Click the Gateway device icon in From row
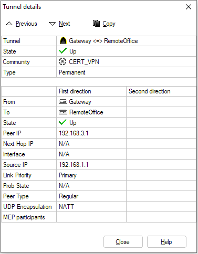 click(x=63, y=102)
